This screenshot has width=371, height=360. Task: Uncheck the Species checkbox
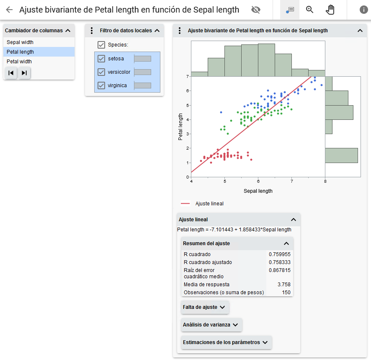click(101, 45)
